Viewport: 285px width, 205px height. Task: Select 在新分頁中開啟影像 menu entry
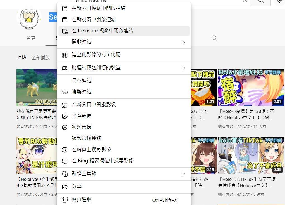(x=124, y=105)
